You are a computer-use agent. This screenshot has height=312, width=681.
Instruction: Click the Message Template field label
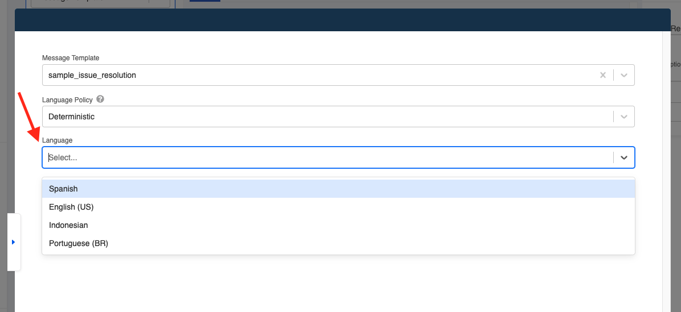71,57
